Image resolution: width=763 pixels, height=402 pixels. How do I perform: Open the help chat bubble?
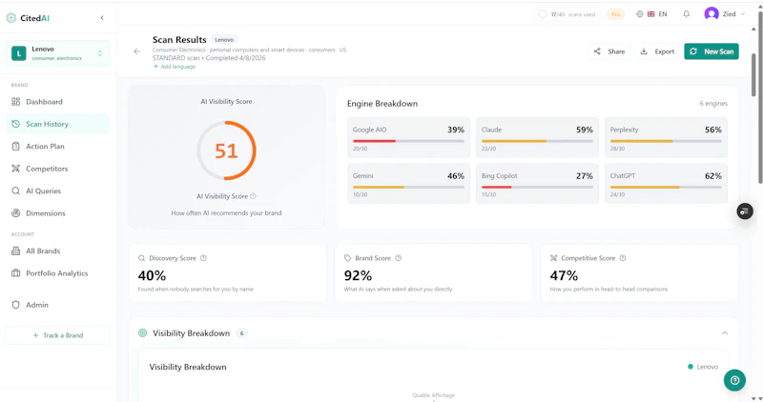pos(734,380)
